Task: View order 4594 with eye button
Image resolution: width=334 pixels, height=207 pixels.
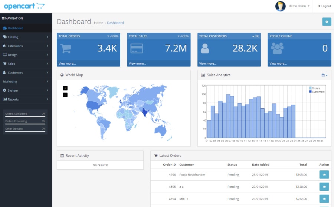Action: (324, 199)
